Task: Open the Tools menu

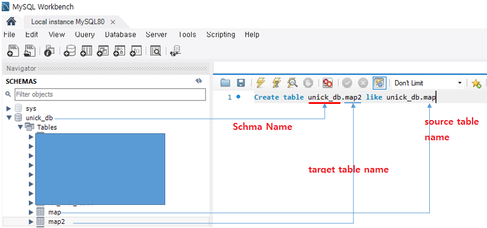Action: pyautogui.click(x=187, y=35)
